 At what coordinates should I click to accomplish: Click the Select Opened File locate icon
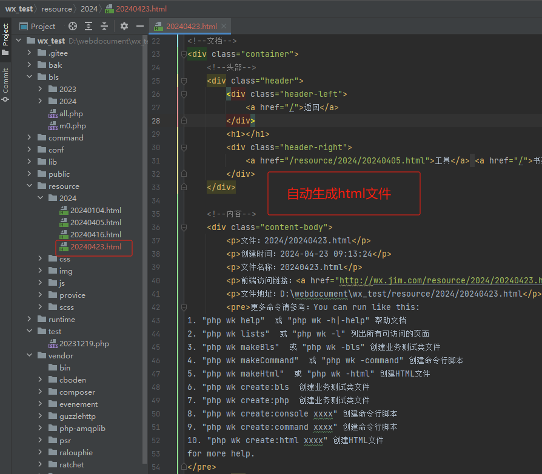pos(73,26)
